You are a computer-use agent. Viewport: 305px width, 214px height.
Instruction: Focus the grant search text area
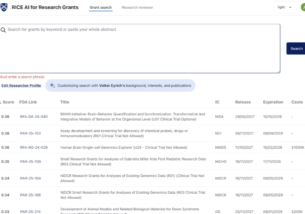[140, 49]
